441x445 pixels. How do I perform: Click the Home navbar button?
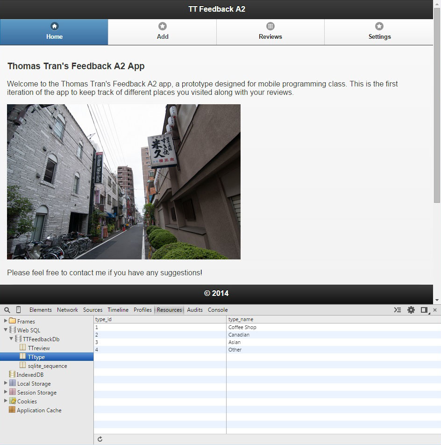click(54, 32)
